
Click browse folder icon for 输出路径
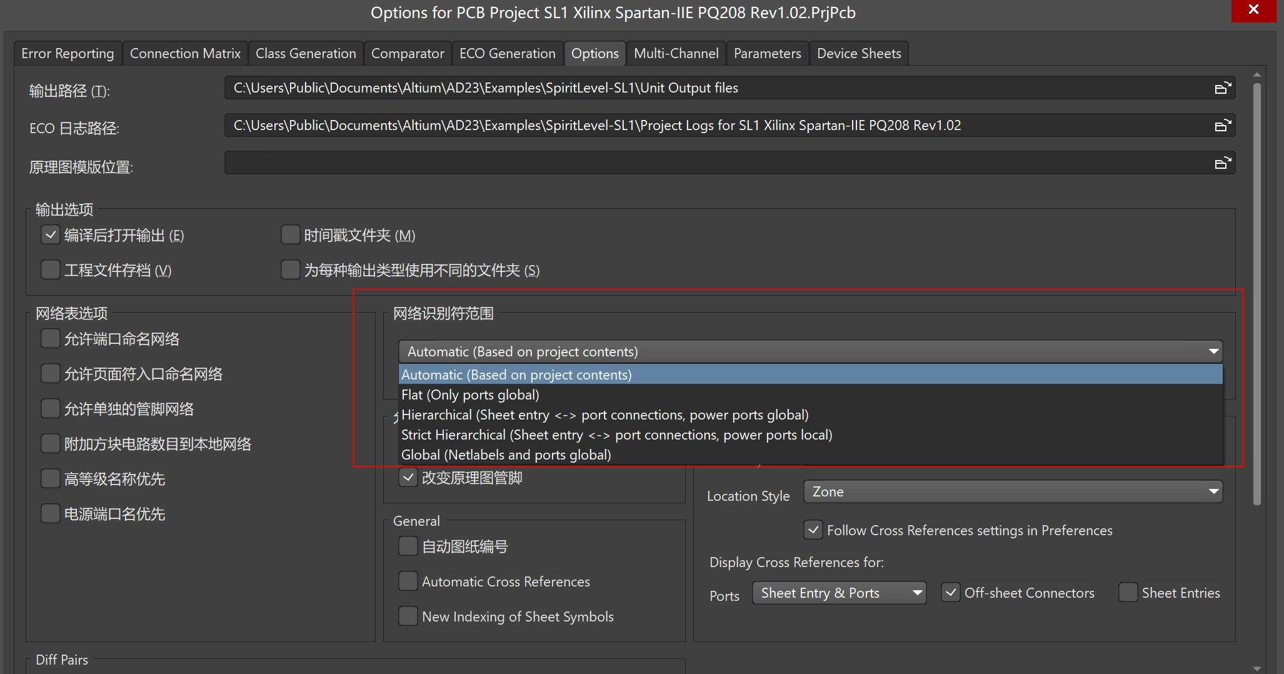click(x=1222, y=88)
